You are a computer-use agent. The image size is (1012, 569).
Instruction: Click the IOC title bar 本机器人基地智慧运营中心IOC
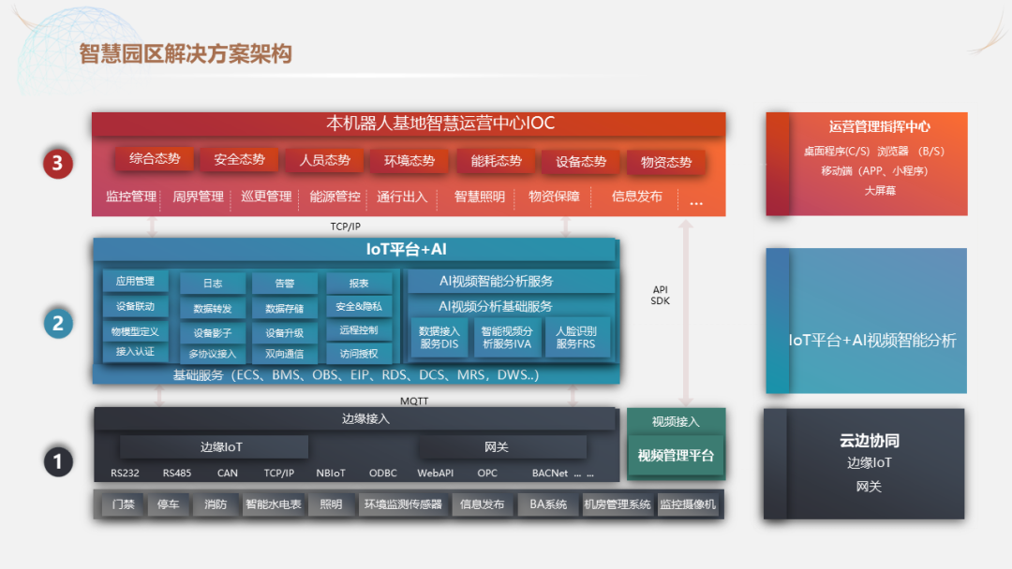pos(409,124)
